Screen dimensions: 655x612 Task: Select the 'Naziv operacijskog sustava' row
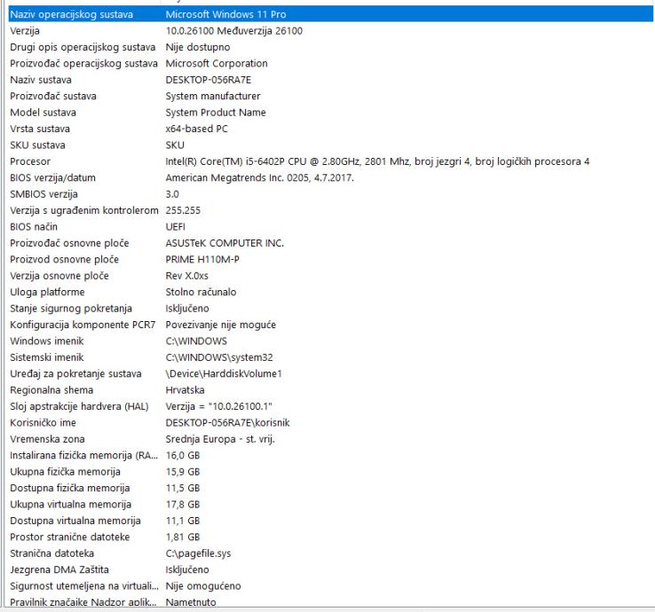[x=330, y=14]
